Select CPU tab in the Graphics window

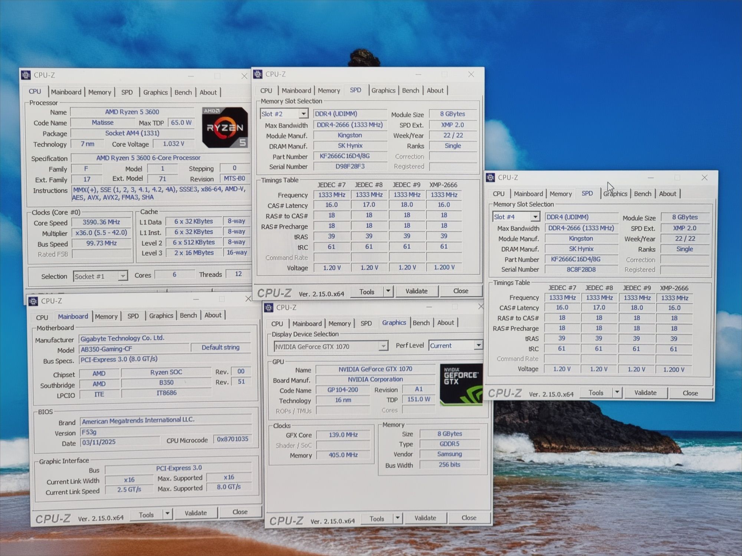tap(277, 324)
